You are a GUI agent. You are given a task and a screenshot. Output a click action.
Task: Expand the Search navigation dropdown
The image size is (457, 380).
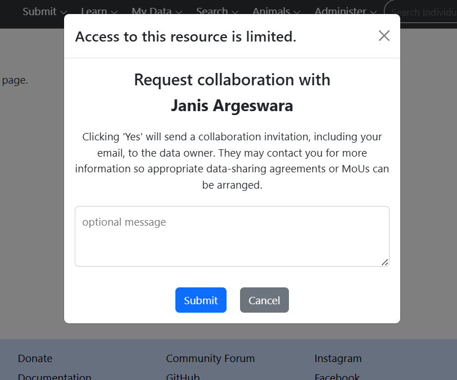tap(217, 11)
